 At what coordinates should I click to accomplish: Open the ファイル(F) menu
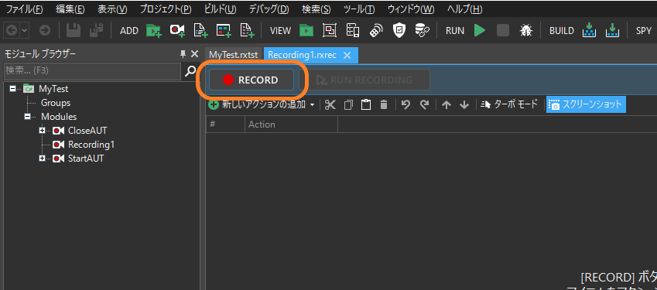(24, 9)
